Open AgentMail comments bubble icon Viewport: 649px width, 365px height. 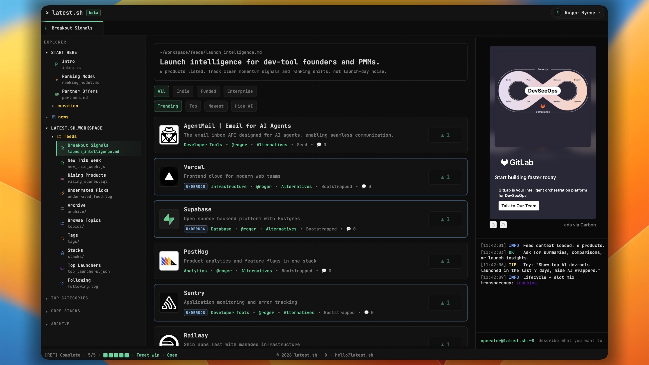tap(319, 144)
